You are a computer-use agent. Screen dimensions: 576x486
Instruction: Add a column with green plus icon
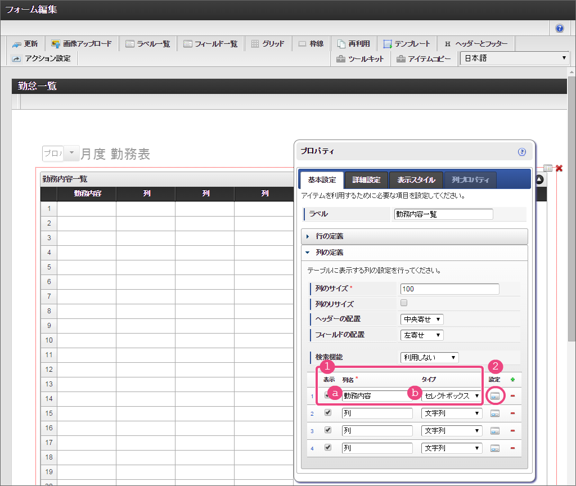pos(512,380)
